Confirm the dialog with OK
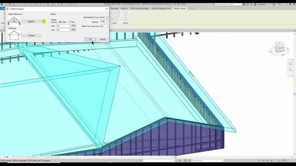296x166 pixels. click(90, 39)
